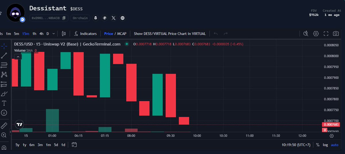Open the emoji icons tool

point(4,113)
